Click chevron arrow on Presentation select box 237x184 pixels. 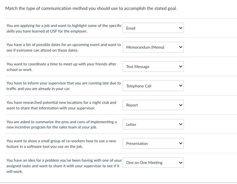point(180,144)
